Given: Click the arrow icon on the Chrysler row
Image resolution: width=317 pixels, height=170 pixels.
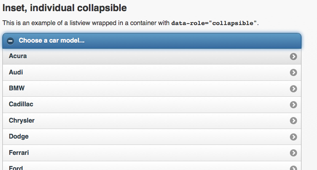Looking at the screenshot, I should tap(293, 121).
